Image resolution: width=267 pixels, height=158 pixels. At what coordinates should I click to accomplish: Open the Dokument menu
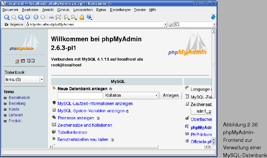(x=10, y=10)
